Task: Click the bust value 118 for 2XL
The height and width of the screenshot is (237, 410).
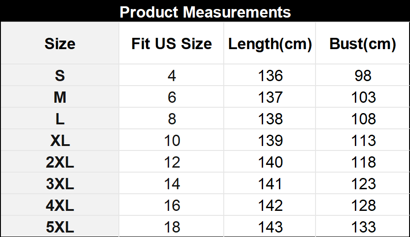Action: 363,162
